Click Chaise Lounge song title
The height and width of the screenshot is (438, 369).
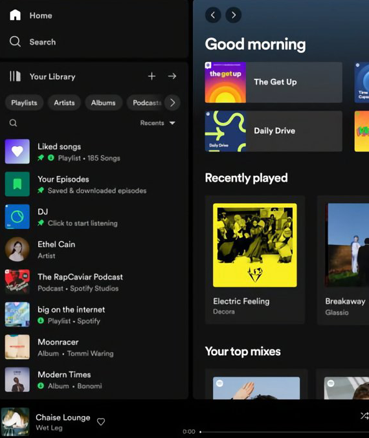(x=63, y=417)
